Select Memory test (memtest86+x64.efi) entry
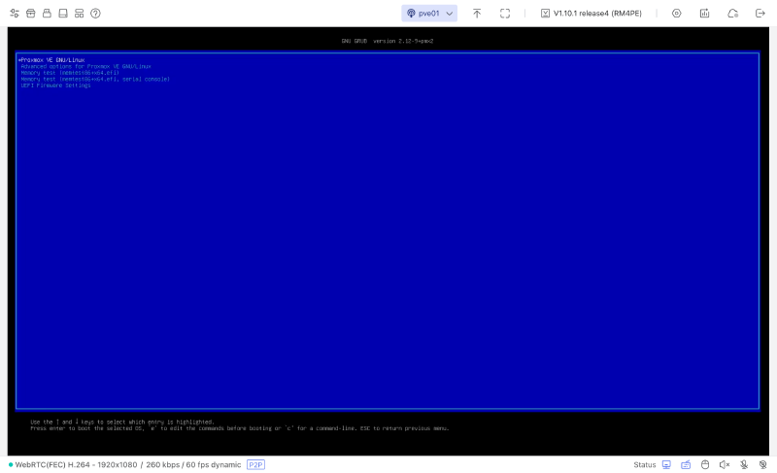The image size is (777, 473). click(x=70, y=73)
